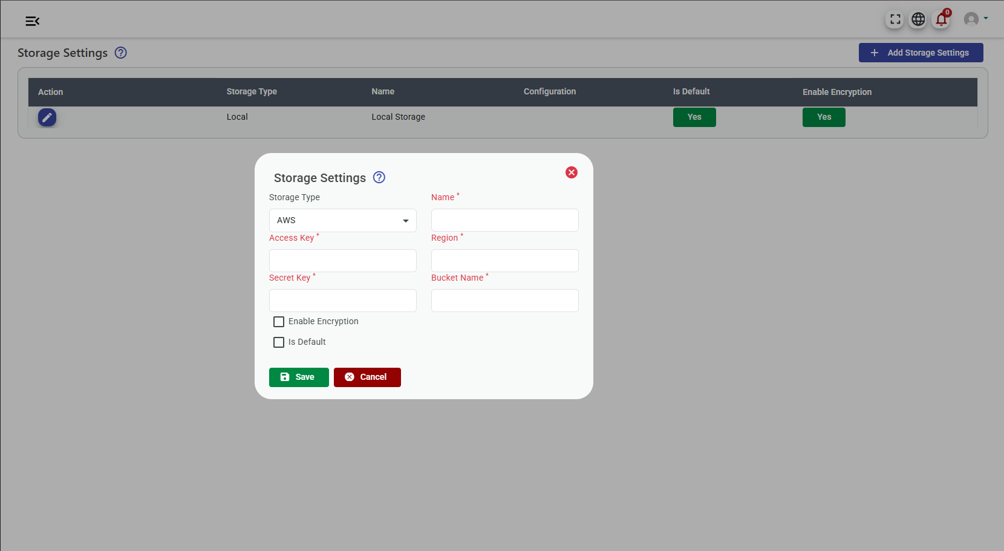Click the Enable Encryption column header

[837, 92]
